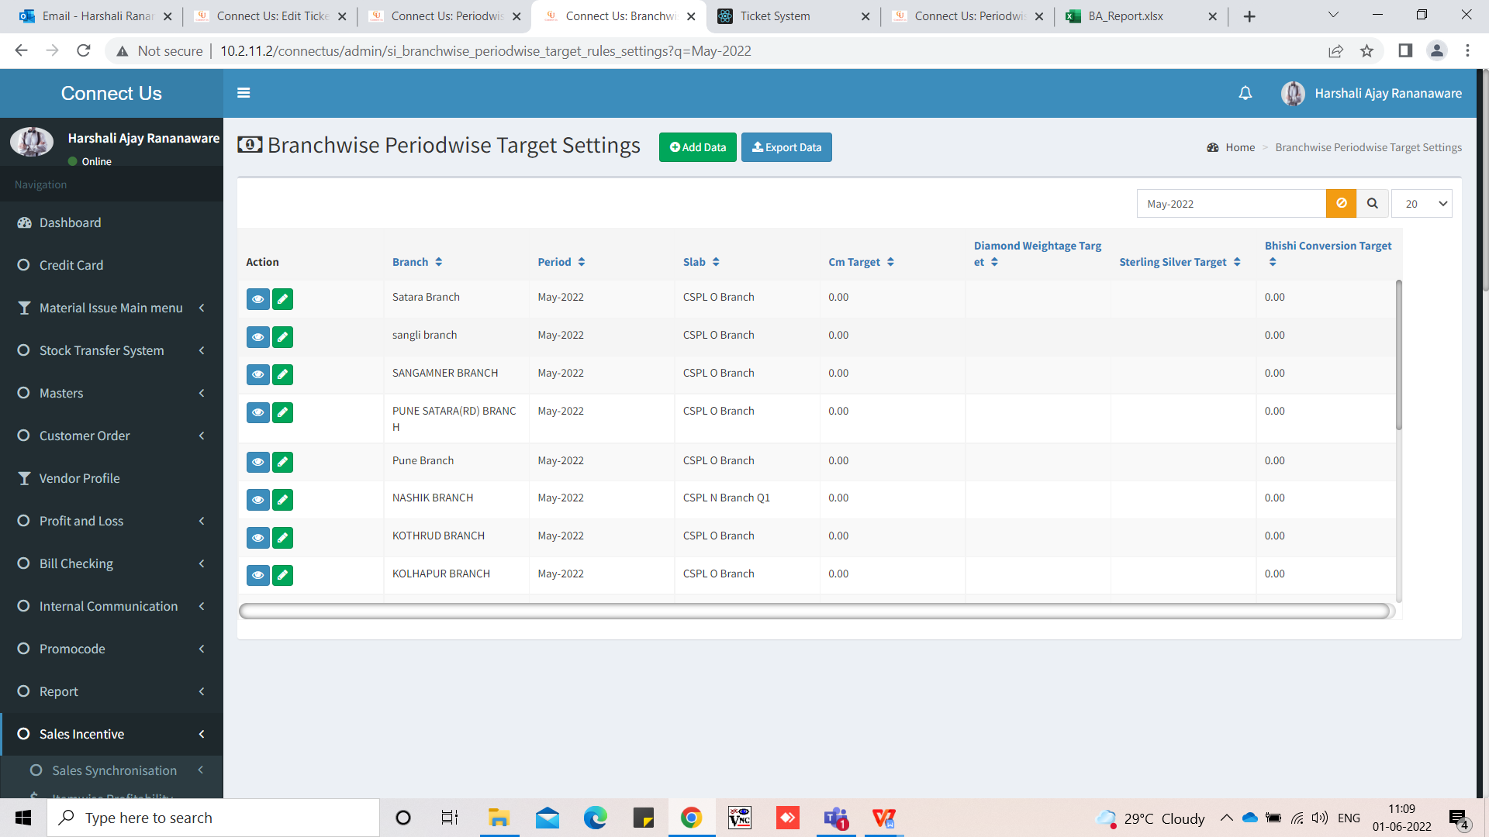Image resolution: width=1489 pixels, height=837 pixels.
Task: View the sangli branch record
Action: tap(258, 337)
